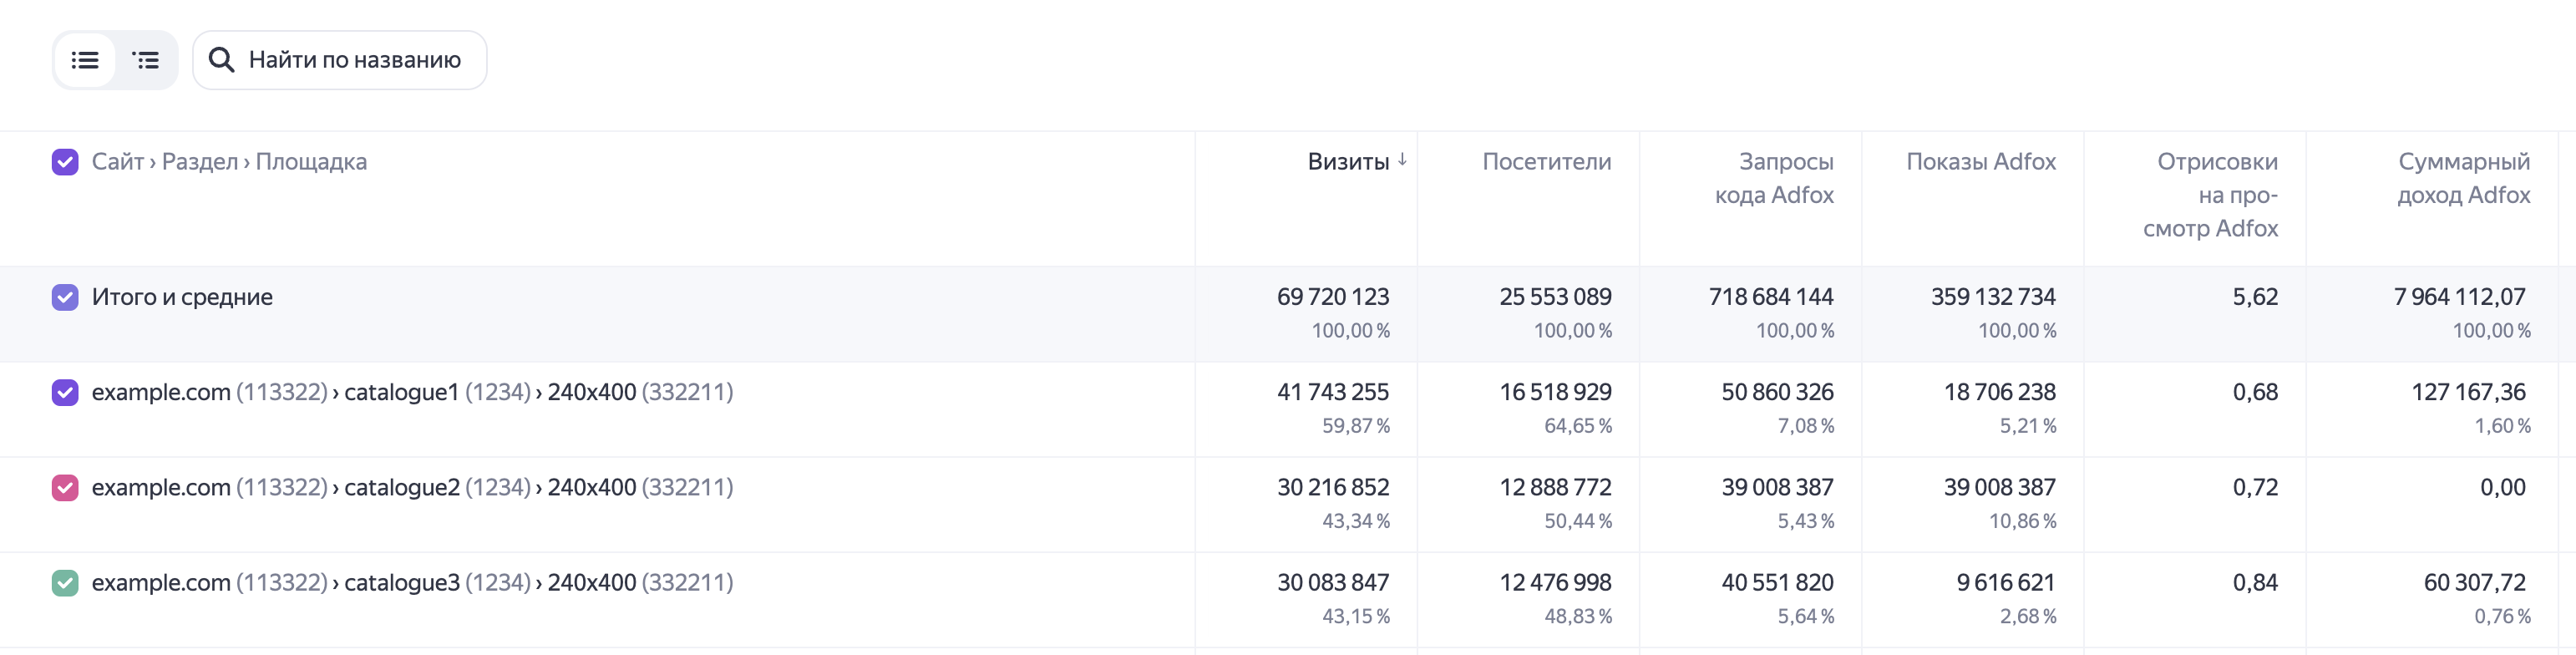Image resolution: width=2576 pixels, height=655 pixels.
Task: Toggle pink checkbox for catalogue2 row
Action: click(x=65, y=487)
